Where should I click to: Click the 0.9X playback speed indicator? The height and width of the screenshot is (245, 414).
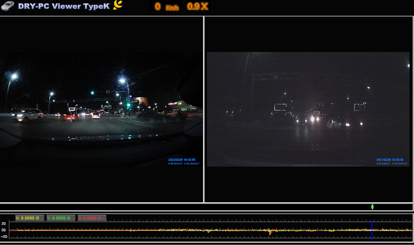pos(198,6)
